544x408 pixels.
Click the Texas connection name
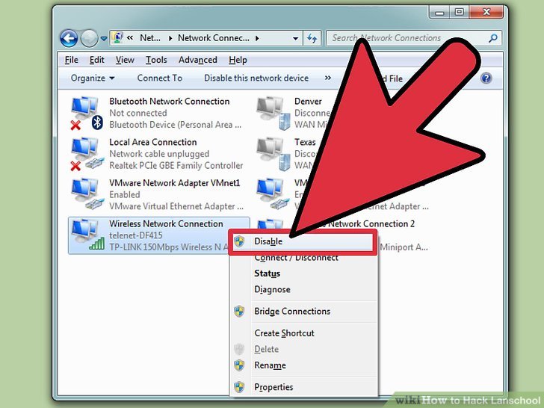click(x=305, y=142)
